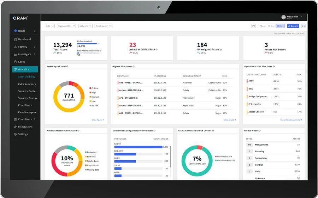Click the protocols list vertical scrollbar
318x198 pixels.
tap(170, 156)
